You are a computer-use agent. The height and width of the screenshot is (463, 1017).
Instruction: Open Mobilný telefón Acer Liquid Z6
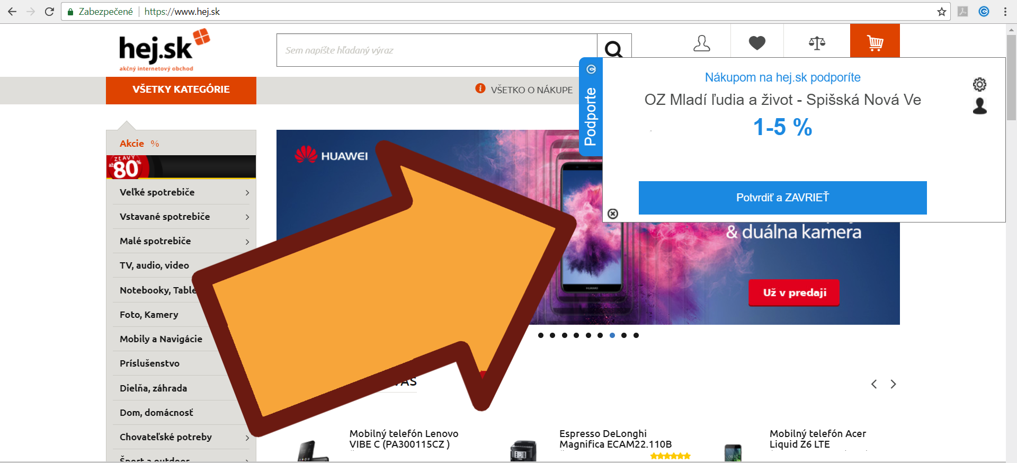click(x=818, y=439)
